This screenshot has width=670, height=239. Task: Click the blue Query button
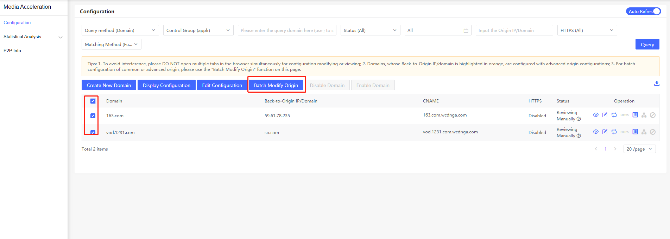click(647, 45)
